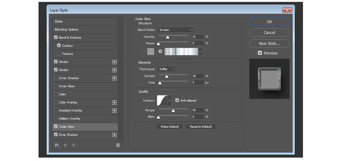Enable the Satin effect checkbox
This screenshot has height=161, width=340.
coord(56,94)
